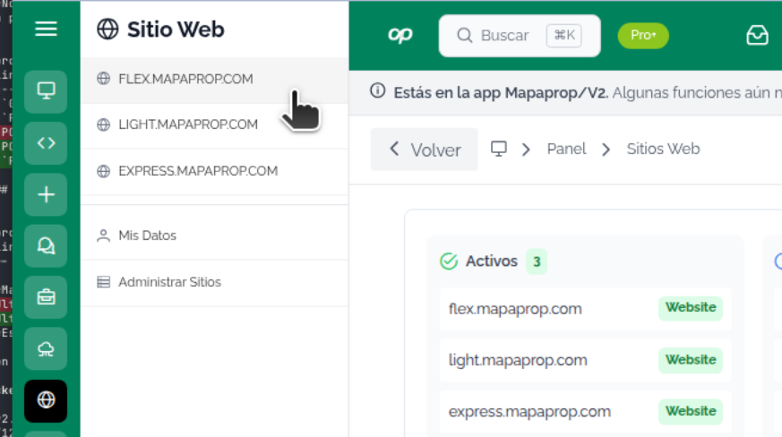
Task: Open FLEX.MAPAPROP.COM menu entry
Action: coord(214,80)
